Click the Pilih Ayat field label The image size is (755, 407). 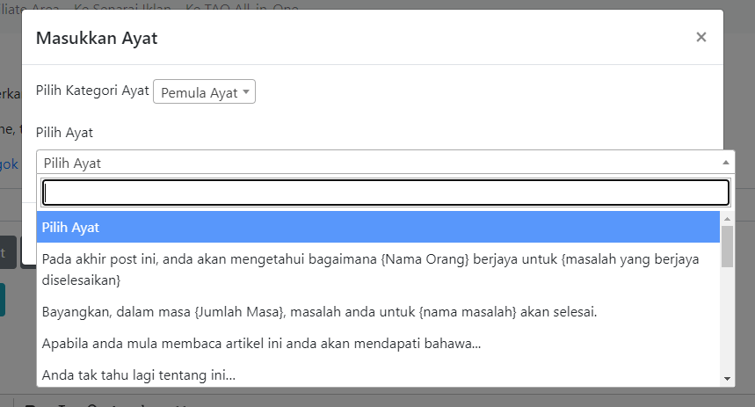tap(64, 132)
